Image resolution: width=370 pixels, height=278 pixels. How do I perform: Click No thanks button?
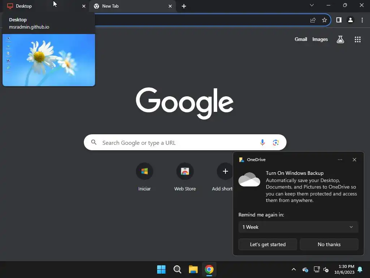tap(329, 244)
